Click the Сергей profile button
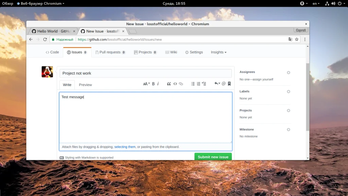The height and width of the screenshot is (196, 348). pyautogui.click(x=301, y=30)
